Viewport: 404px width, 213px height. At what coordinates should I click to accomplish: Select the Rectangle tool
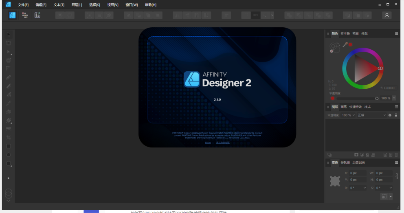pos(9,146)
